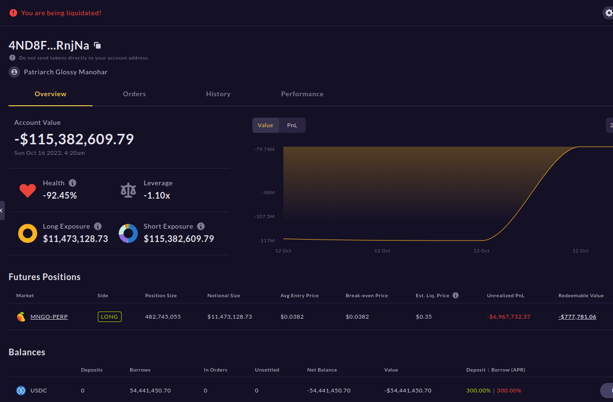The height and width of the screenshot is (402, 613).
Task: Click the Leverage value -1.10x
Action: click(x=157, y=195)
